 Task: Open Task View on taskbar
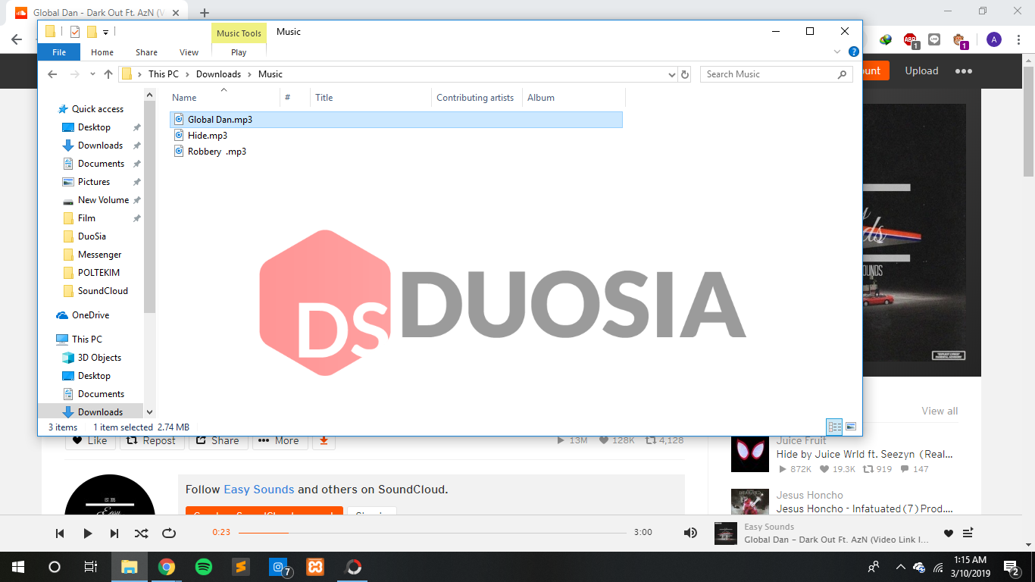click(x=91, y=567)
